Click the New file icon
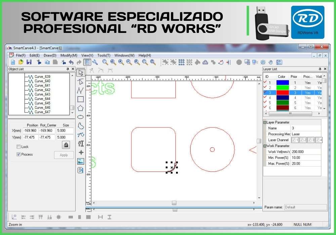Viewport: 336px width, 235px height. [x=13, y=62]
